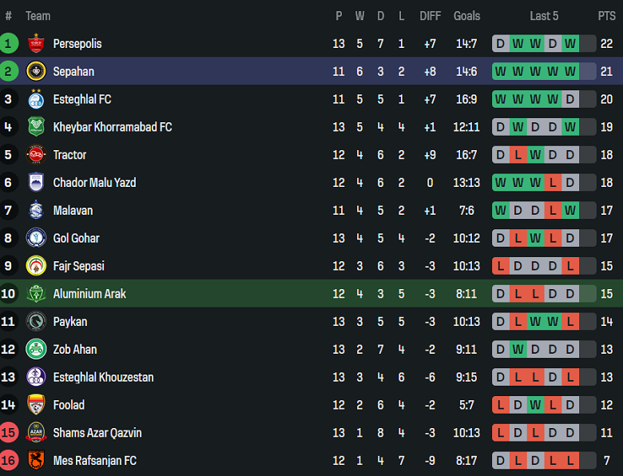The image size is (623, 476).
Task: Click Fajr Sepasi's most recent loss badge
Action: coord(569,266)
